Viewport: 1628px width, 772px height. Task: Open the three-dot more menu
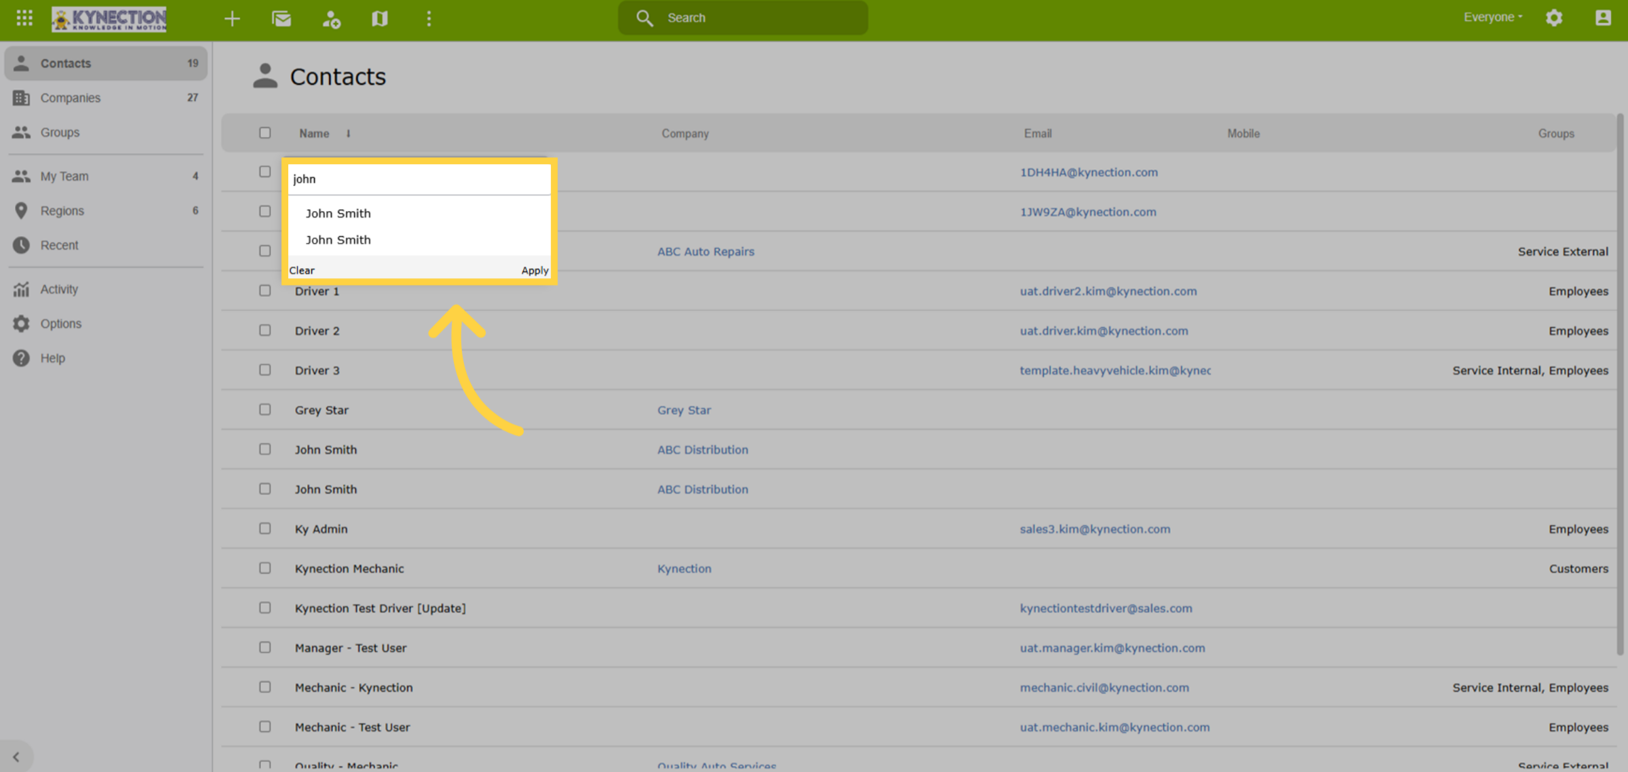[x=429, y=18]
